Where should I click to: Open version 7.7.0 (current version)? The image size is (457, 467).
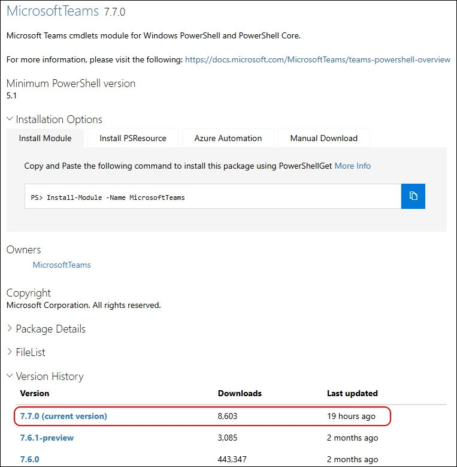tap(63, 416)
